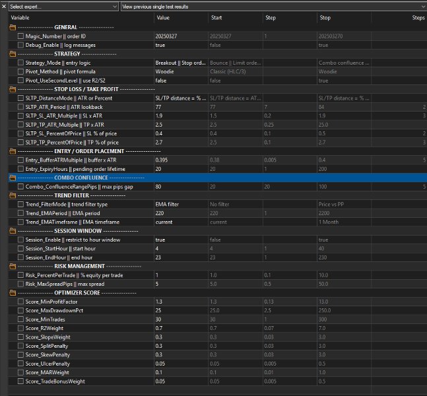Select the COMBO CONFLUENCE group header row
The width and height of the screenshot is (427, 396).
pyautogui.click(x=218, y=178)
